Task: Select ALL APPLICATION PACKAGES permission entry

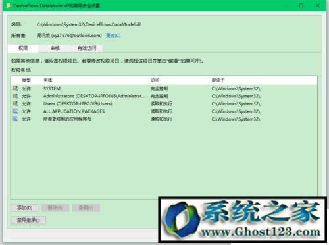Action: (x=164, y=111)
